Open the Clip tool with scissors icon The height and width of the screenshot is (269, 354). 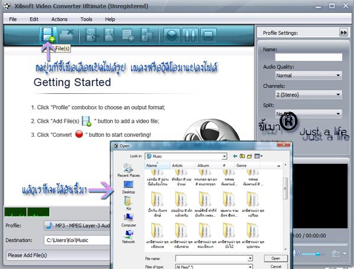pyautogui.click(x=91, y=35)
